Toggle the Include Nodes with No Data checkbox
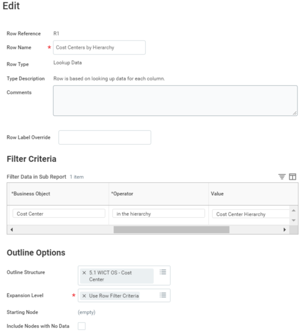301x332 pixels. click(82, 326)
